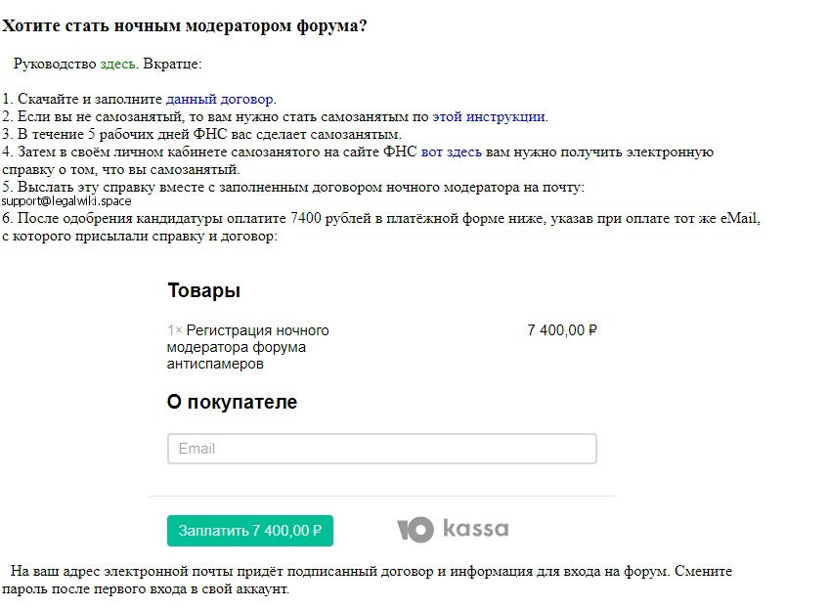
Task: Click the YooKassa round logo icon
Action: (414, 530)
